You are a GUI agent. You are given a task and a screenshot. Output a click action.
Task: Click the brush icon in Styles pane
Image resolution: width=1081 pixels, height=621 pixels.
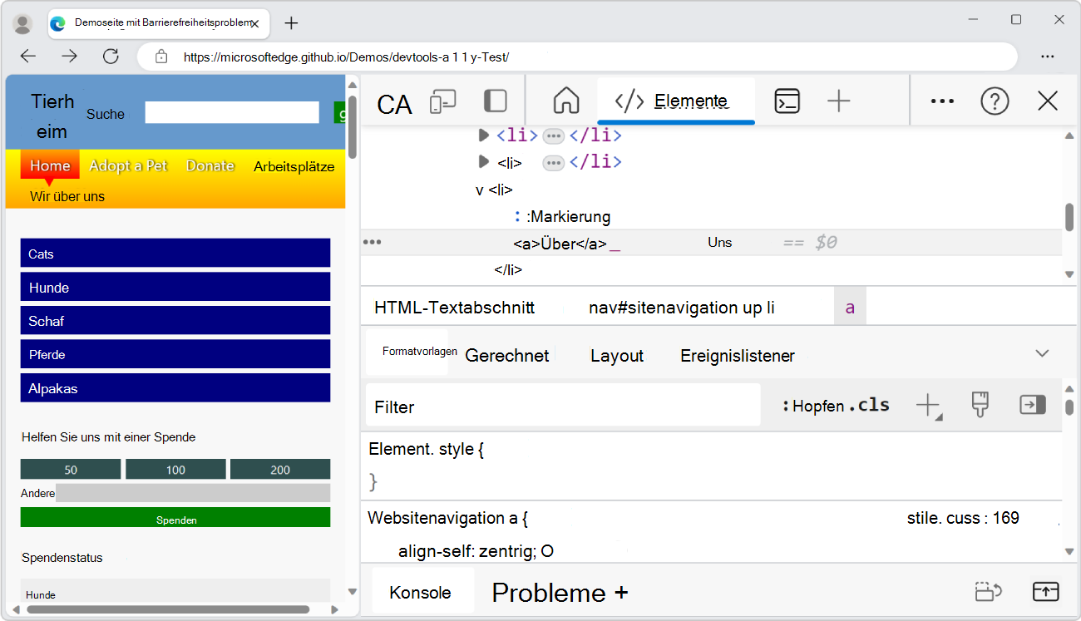pyautogui.click(x=980, y=404)
